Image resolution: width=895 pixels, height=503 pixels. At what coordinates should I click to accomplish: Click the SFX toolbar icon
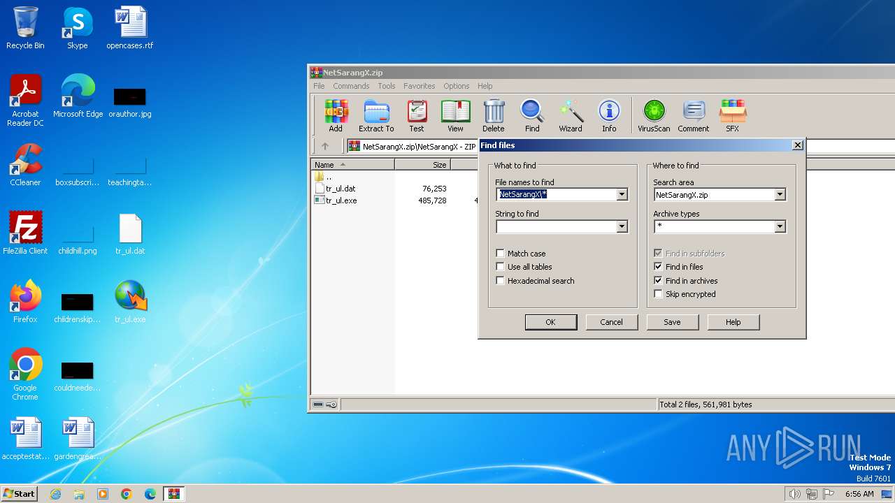(x=732, y=115)
